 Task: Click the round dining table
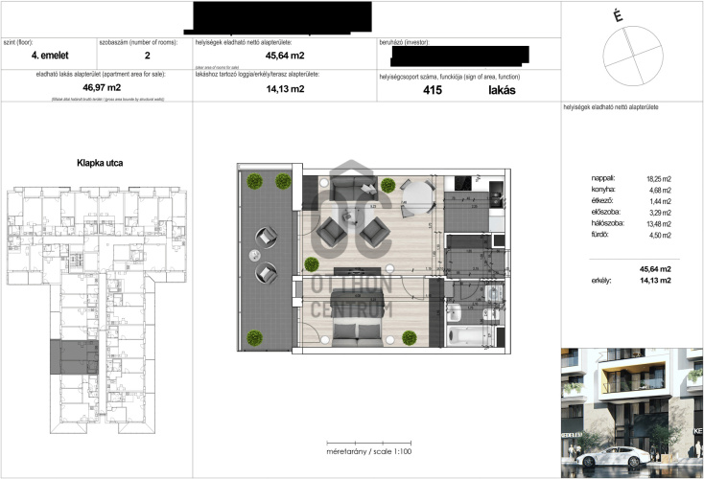pos(414,197)
